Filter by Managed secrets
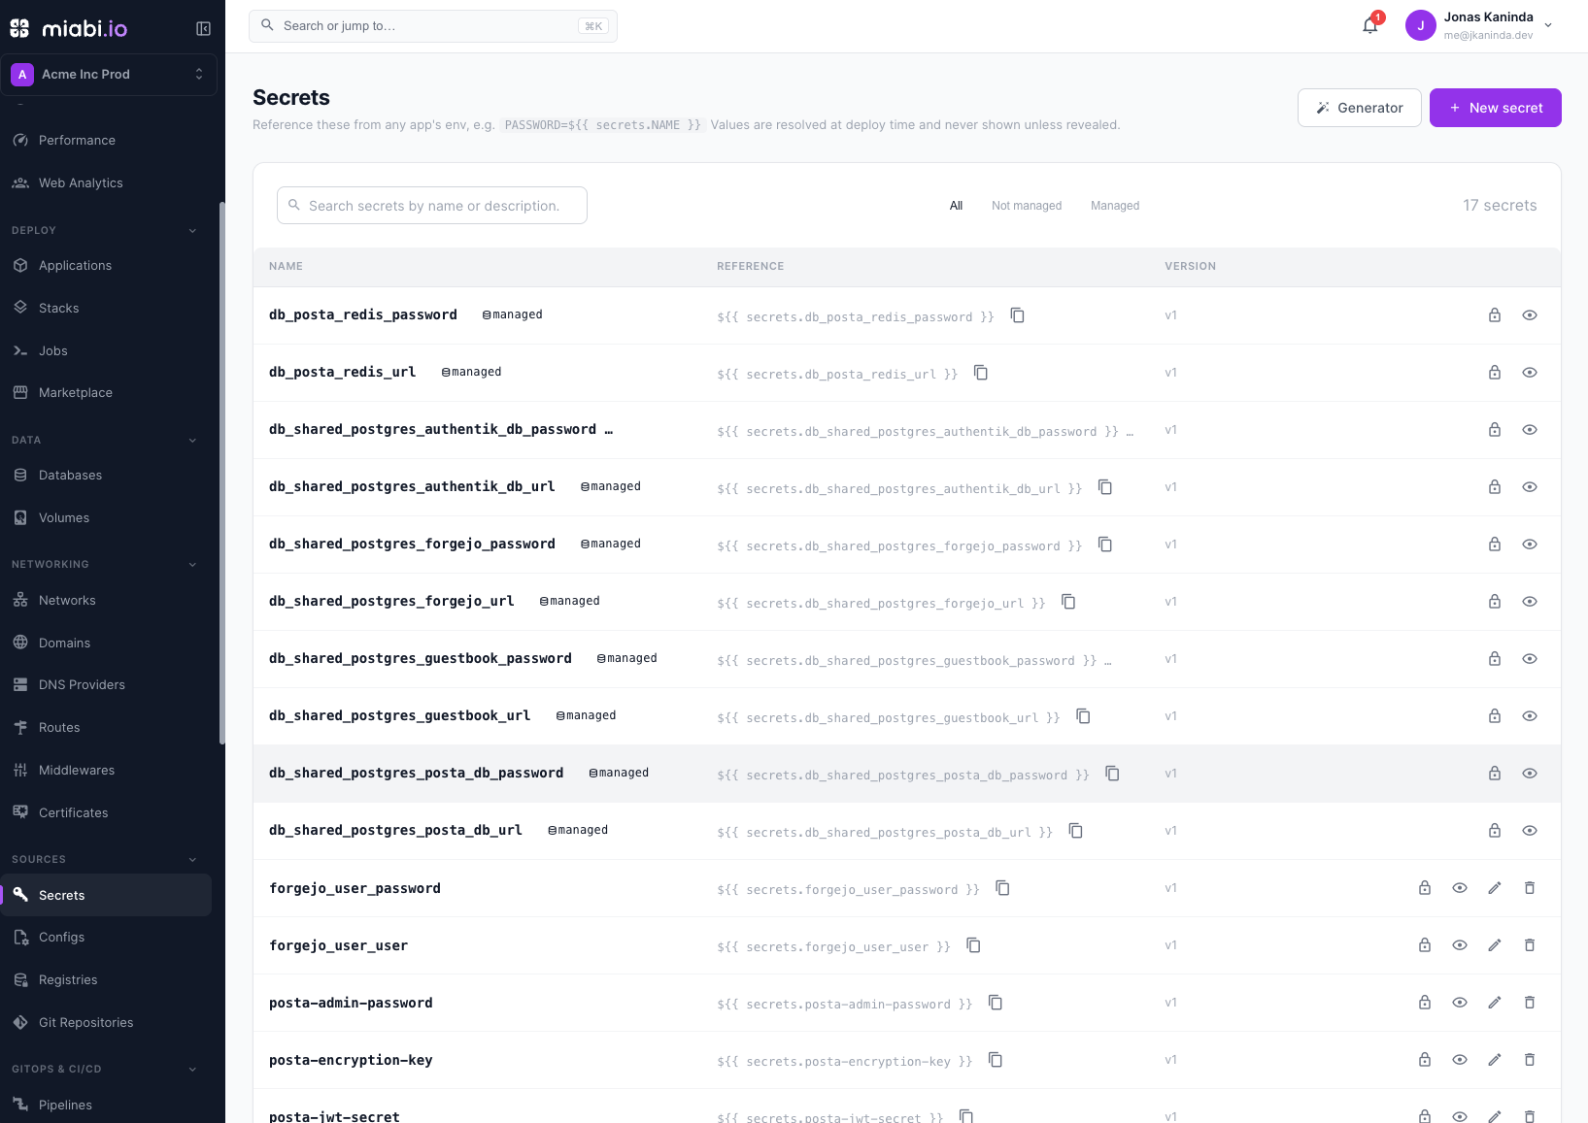1588x1123 pixels. (1115, 206)
